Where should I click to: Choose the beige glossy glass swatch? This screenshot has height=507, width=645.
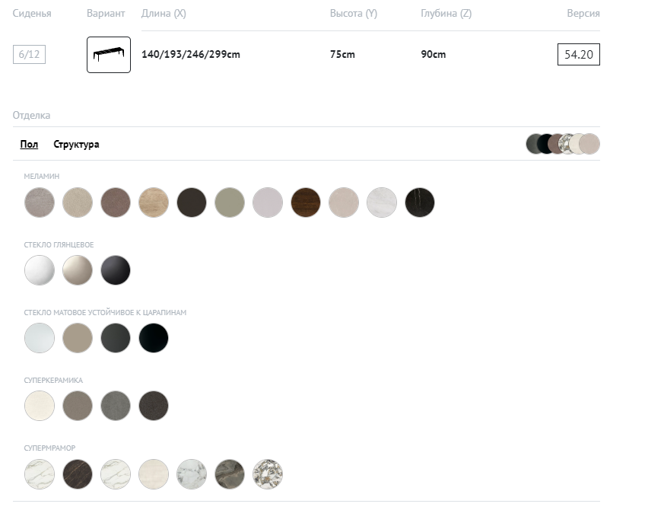click(78, 270)
